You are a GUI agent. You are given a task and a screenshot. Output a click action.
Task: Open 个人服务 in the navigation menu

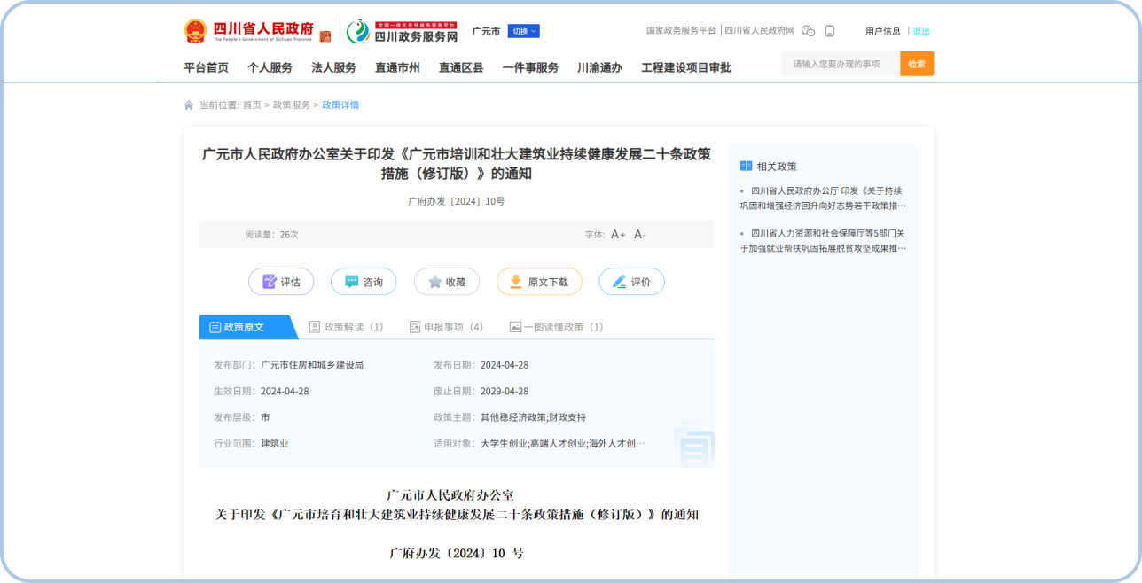coord(270,67)
